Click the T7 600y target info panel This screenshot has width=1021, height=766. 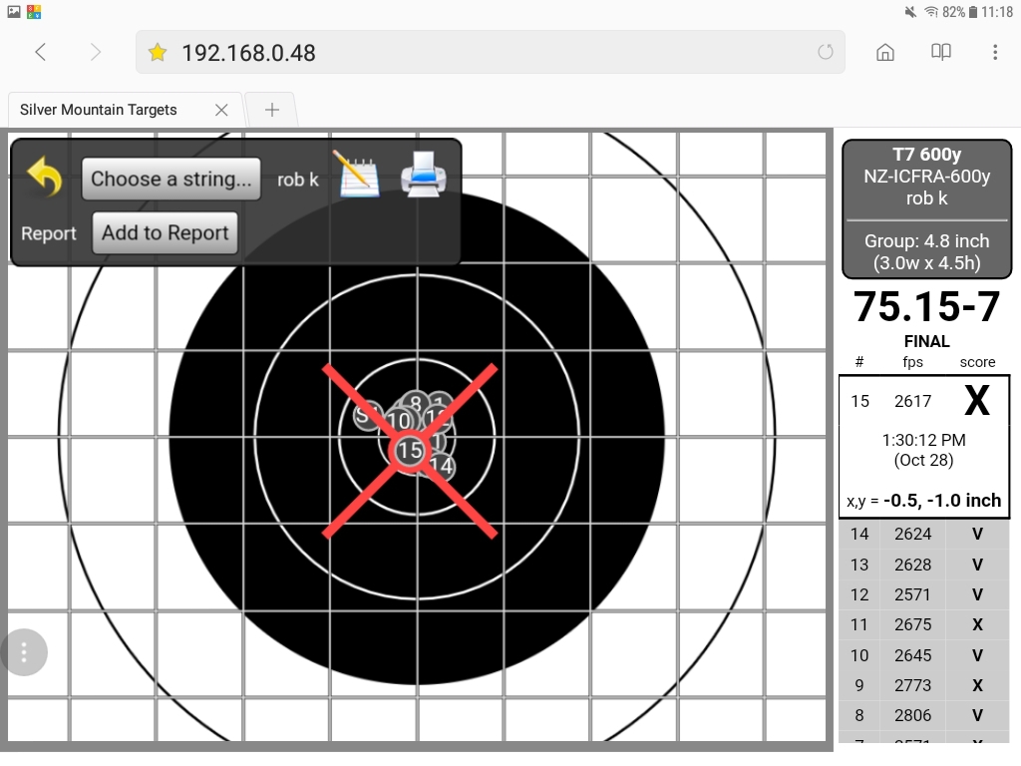(926, 208)
